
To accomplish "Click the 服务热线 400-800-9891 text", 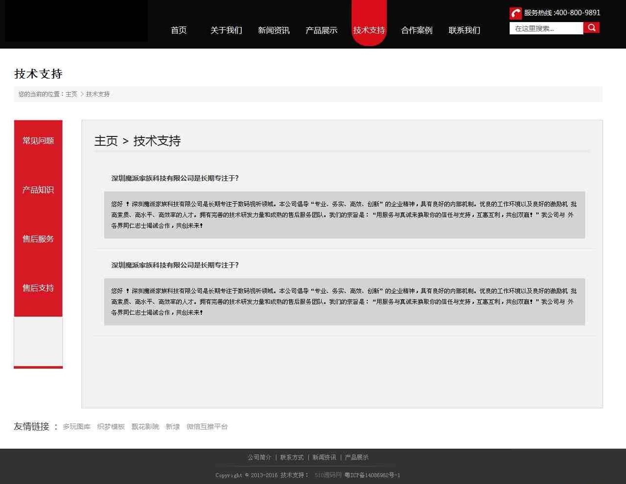I will click(562, 13).
